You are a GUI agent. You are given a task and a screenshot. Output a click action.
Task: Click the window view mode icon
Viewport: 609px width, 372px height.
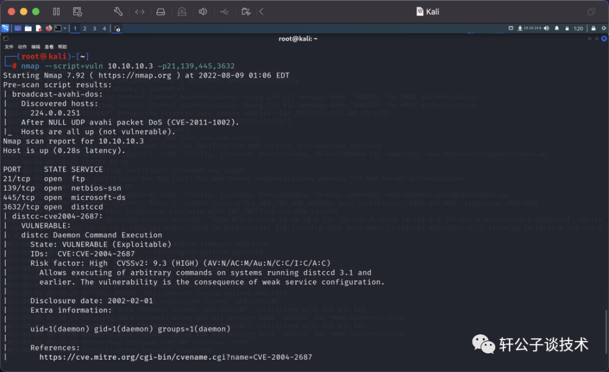click(591, 12)
